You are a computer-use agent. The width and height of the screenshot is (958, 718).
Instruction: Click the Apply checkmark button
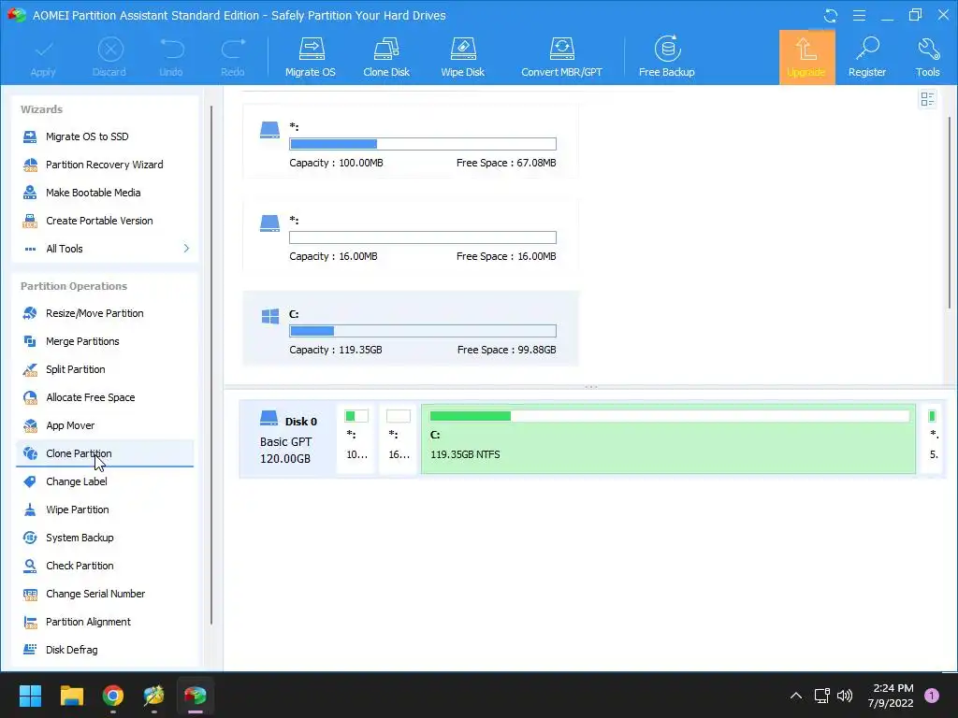coord(43,57)
